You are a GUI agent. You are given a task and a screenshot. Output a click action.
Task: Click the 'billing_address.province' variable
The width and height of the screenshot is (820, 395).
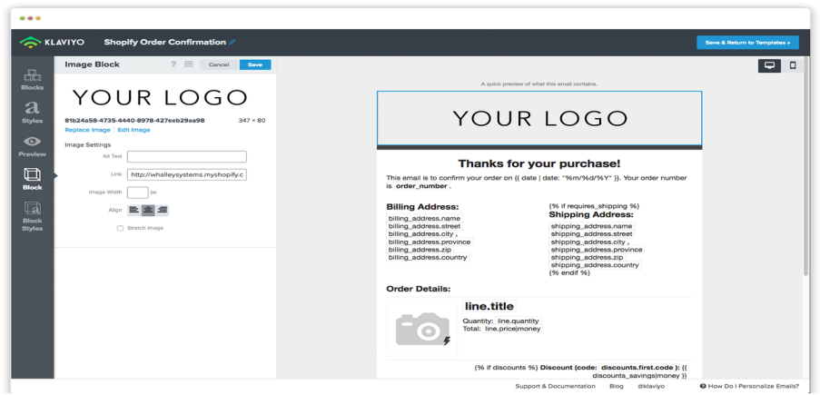(x=430, y=242)
